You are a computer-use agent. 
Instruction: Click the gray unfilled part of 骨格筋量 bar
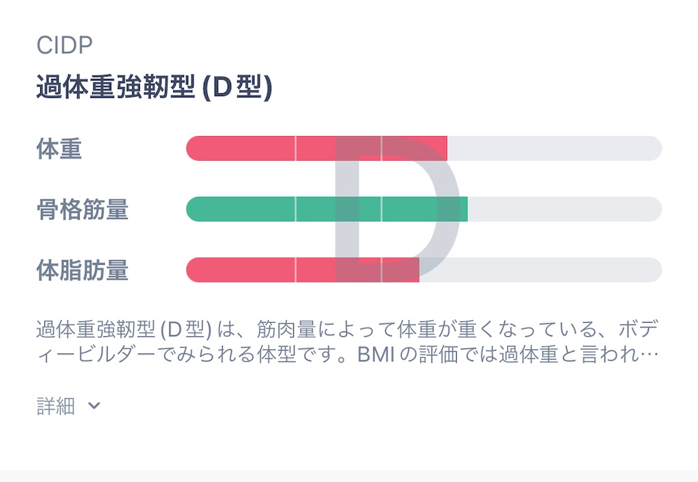point(565,209)
